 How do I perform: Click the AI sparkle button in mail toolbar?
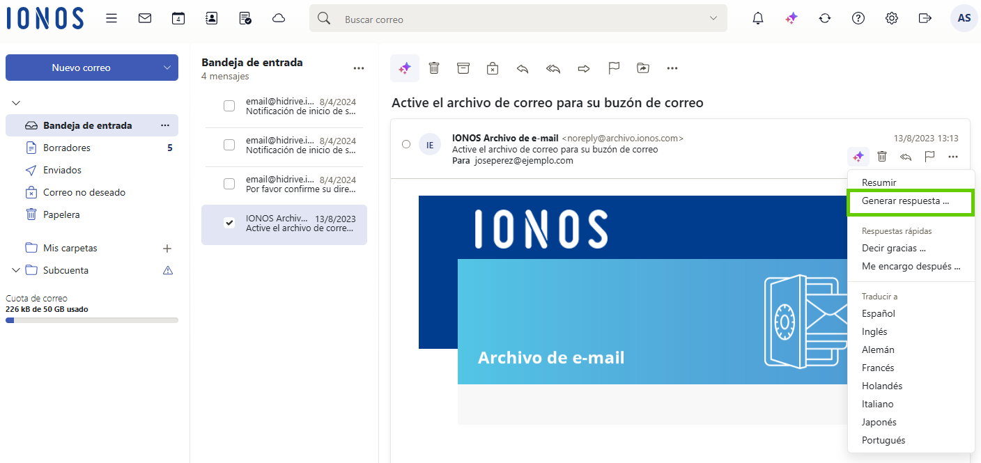pos(405,68)
